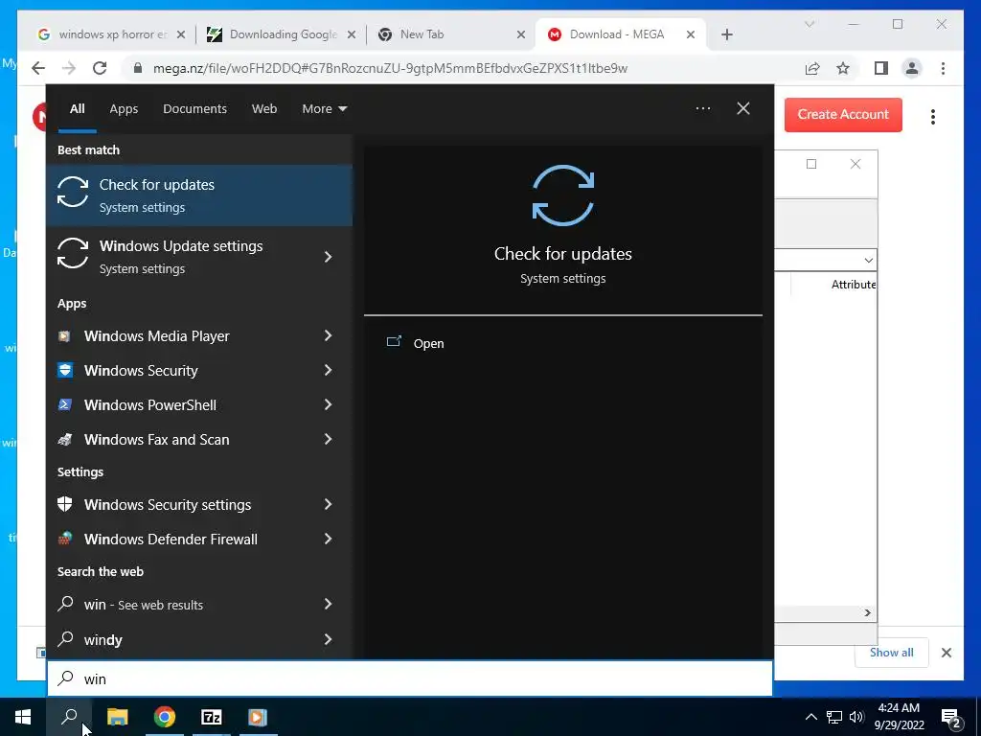This screenshot has height=736, width=981.
Task: Expand Windows PowerShell arrow
Action: tap(329, 405)
